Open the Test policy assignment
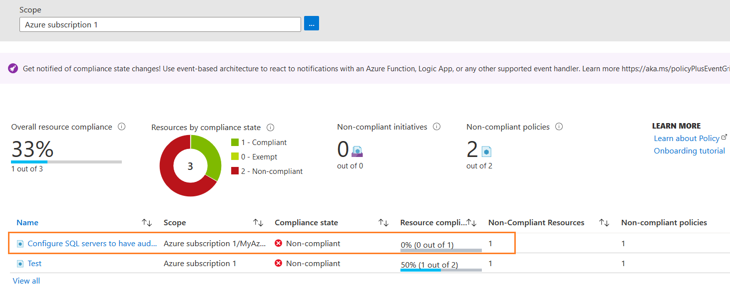This screenshot has width=730, height=298. point(34,264)
